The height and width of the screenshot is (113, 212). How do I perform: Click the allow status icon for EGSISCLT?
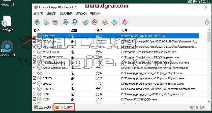point(39,89)
